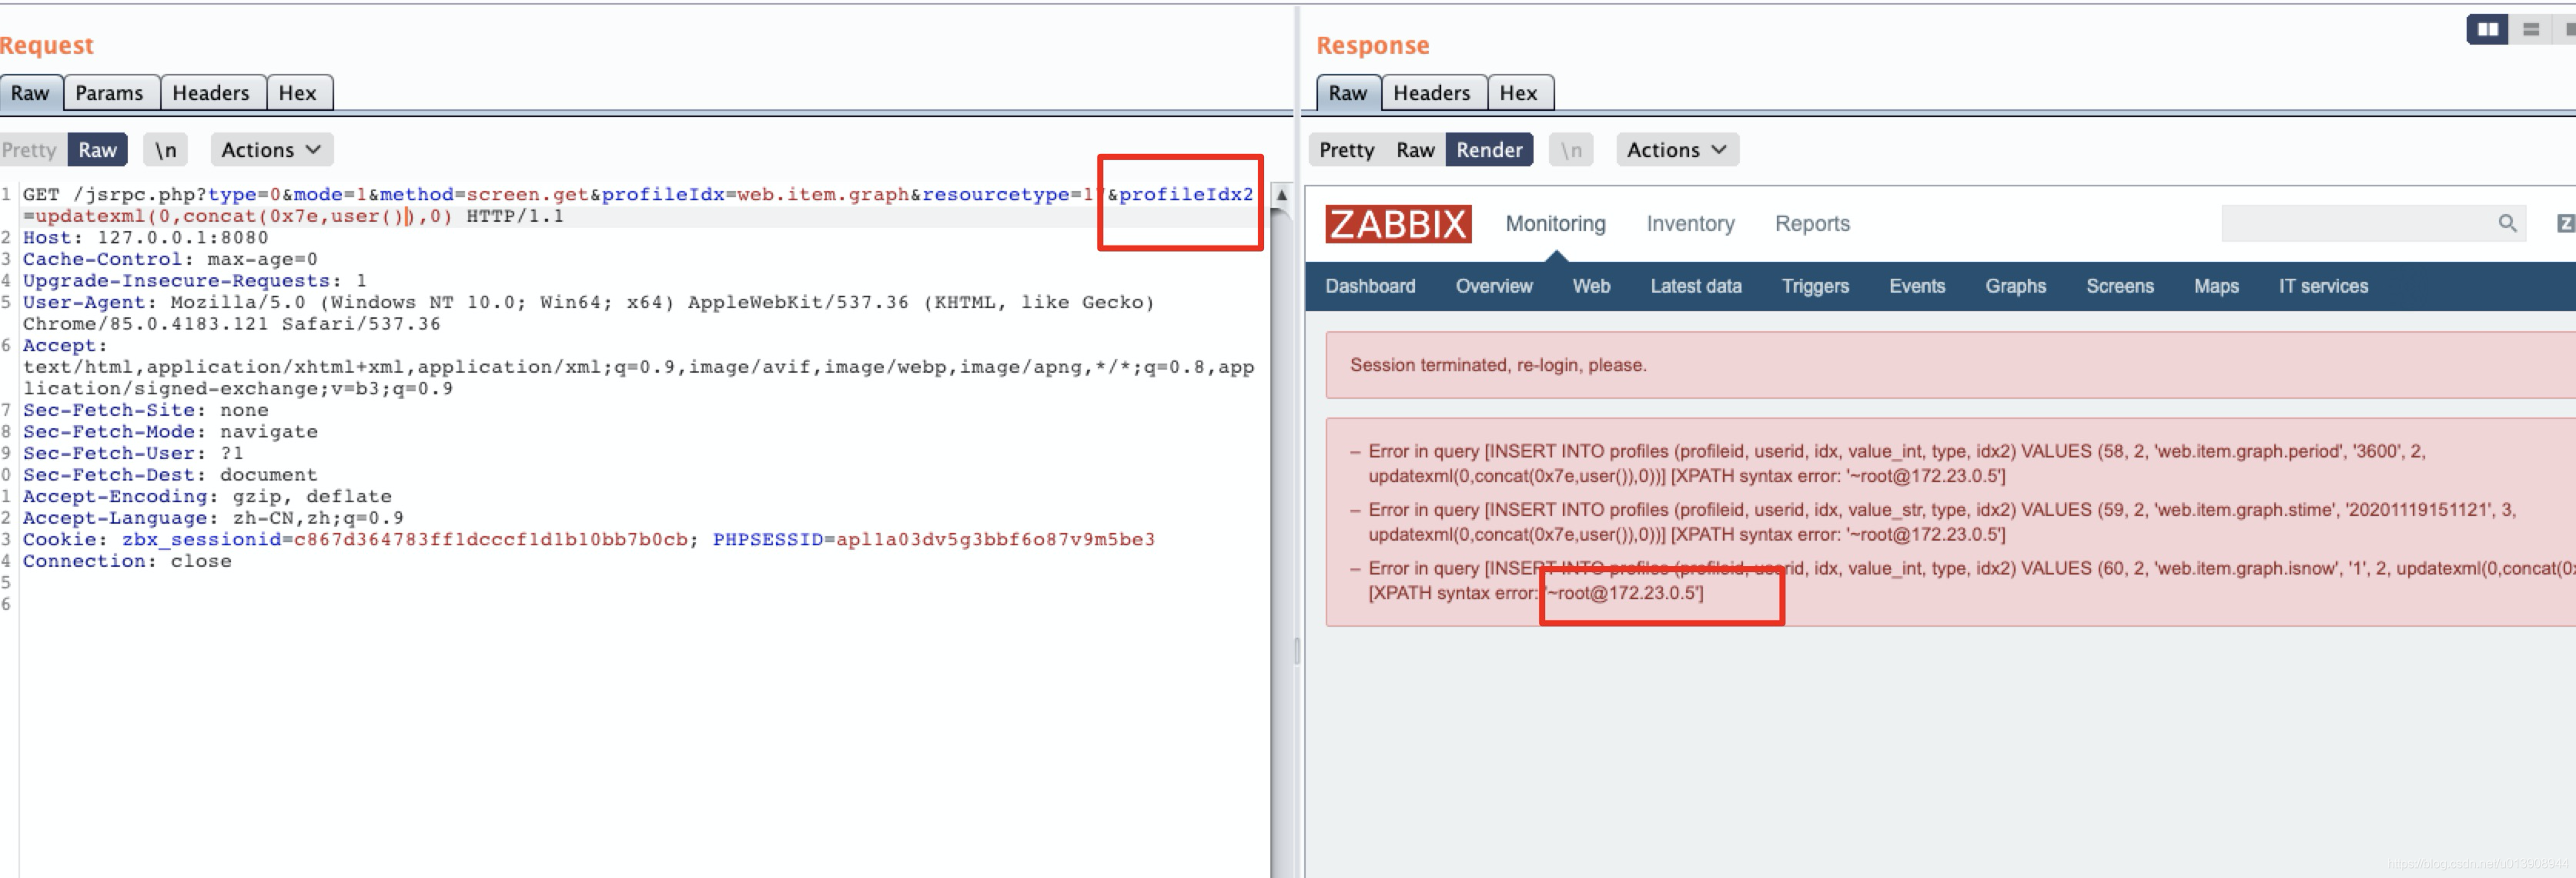Click the Response panel heading
Image resolution: width=2576 pixels, height=878 pixels.
1372,45
